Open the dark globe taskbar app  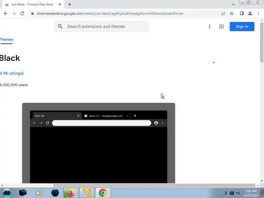point(55,193)
